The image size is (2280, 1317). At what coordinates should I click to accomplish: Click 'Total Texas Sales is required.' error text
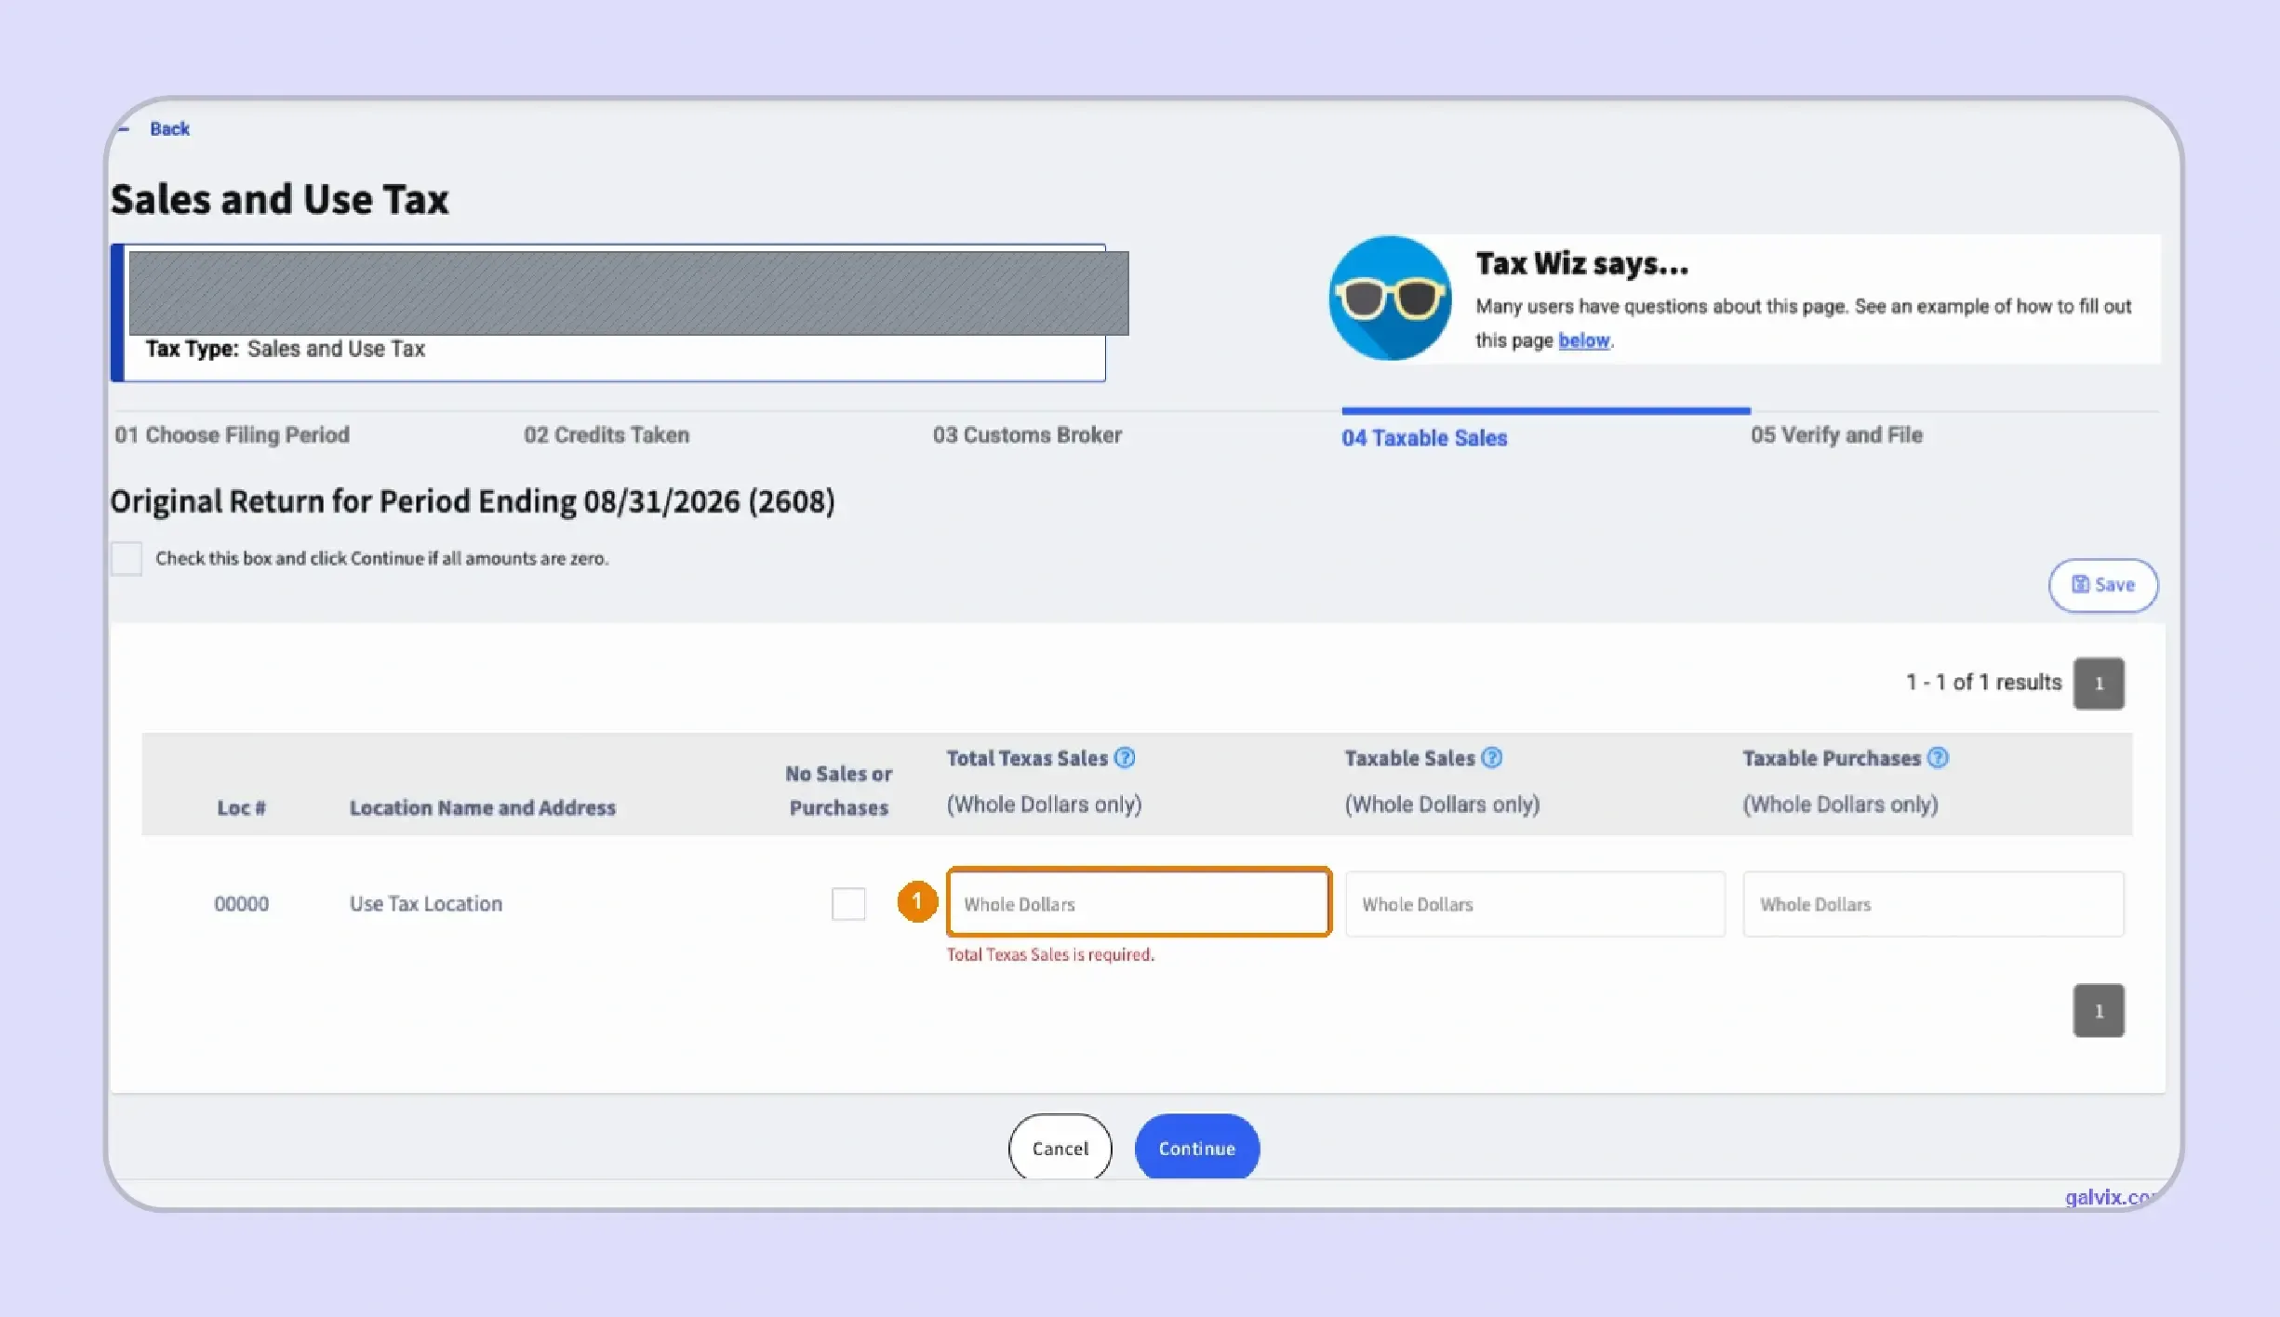(x=1049, y=955)
